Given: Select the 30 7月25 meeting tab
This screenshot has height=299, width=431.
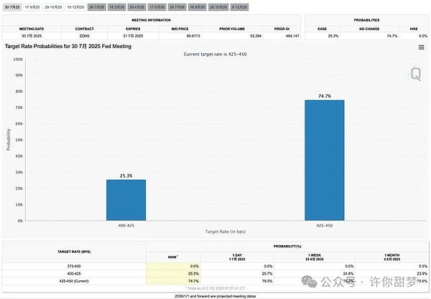Looking at the screenshot, I should click(11, 6).
